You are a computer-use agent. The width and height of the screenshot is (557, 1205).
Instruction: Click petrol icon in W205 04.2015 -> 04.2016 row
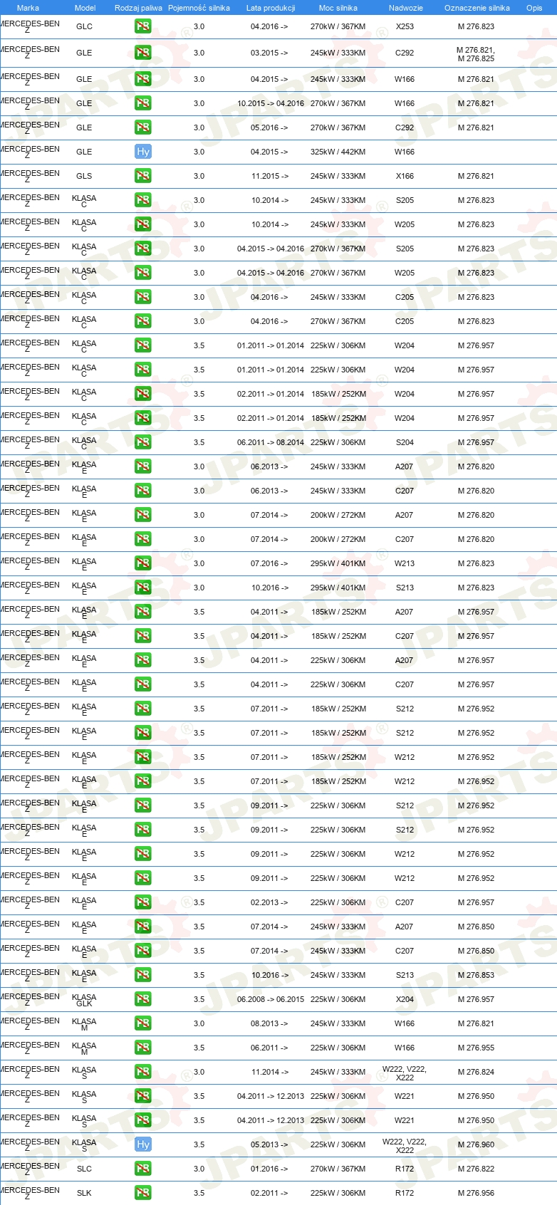(x=143, y=273)
